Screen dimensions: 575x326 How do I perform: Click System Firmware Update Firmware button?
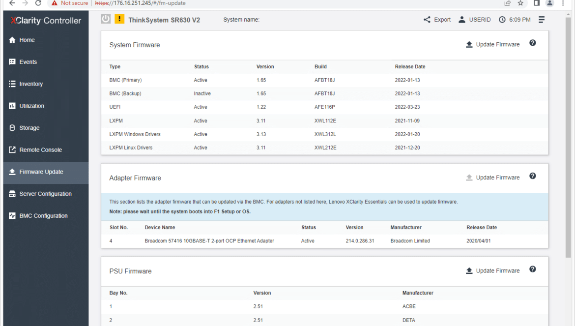pyautogui.click(x=492, y=44)
